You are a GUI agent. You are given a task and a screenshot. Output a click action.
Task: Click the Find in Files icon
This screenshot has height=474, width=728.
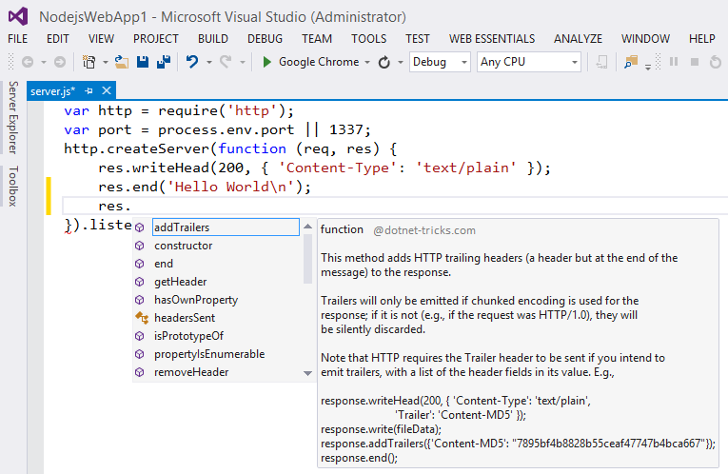point(630,62)
